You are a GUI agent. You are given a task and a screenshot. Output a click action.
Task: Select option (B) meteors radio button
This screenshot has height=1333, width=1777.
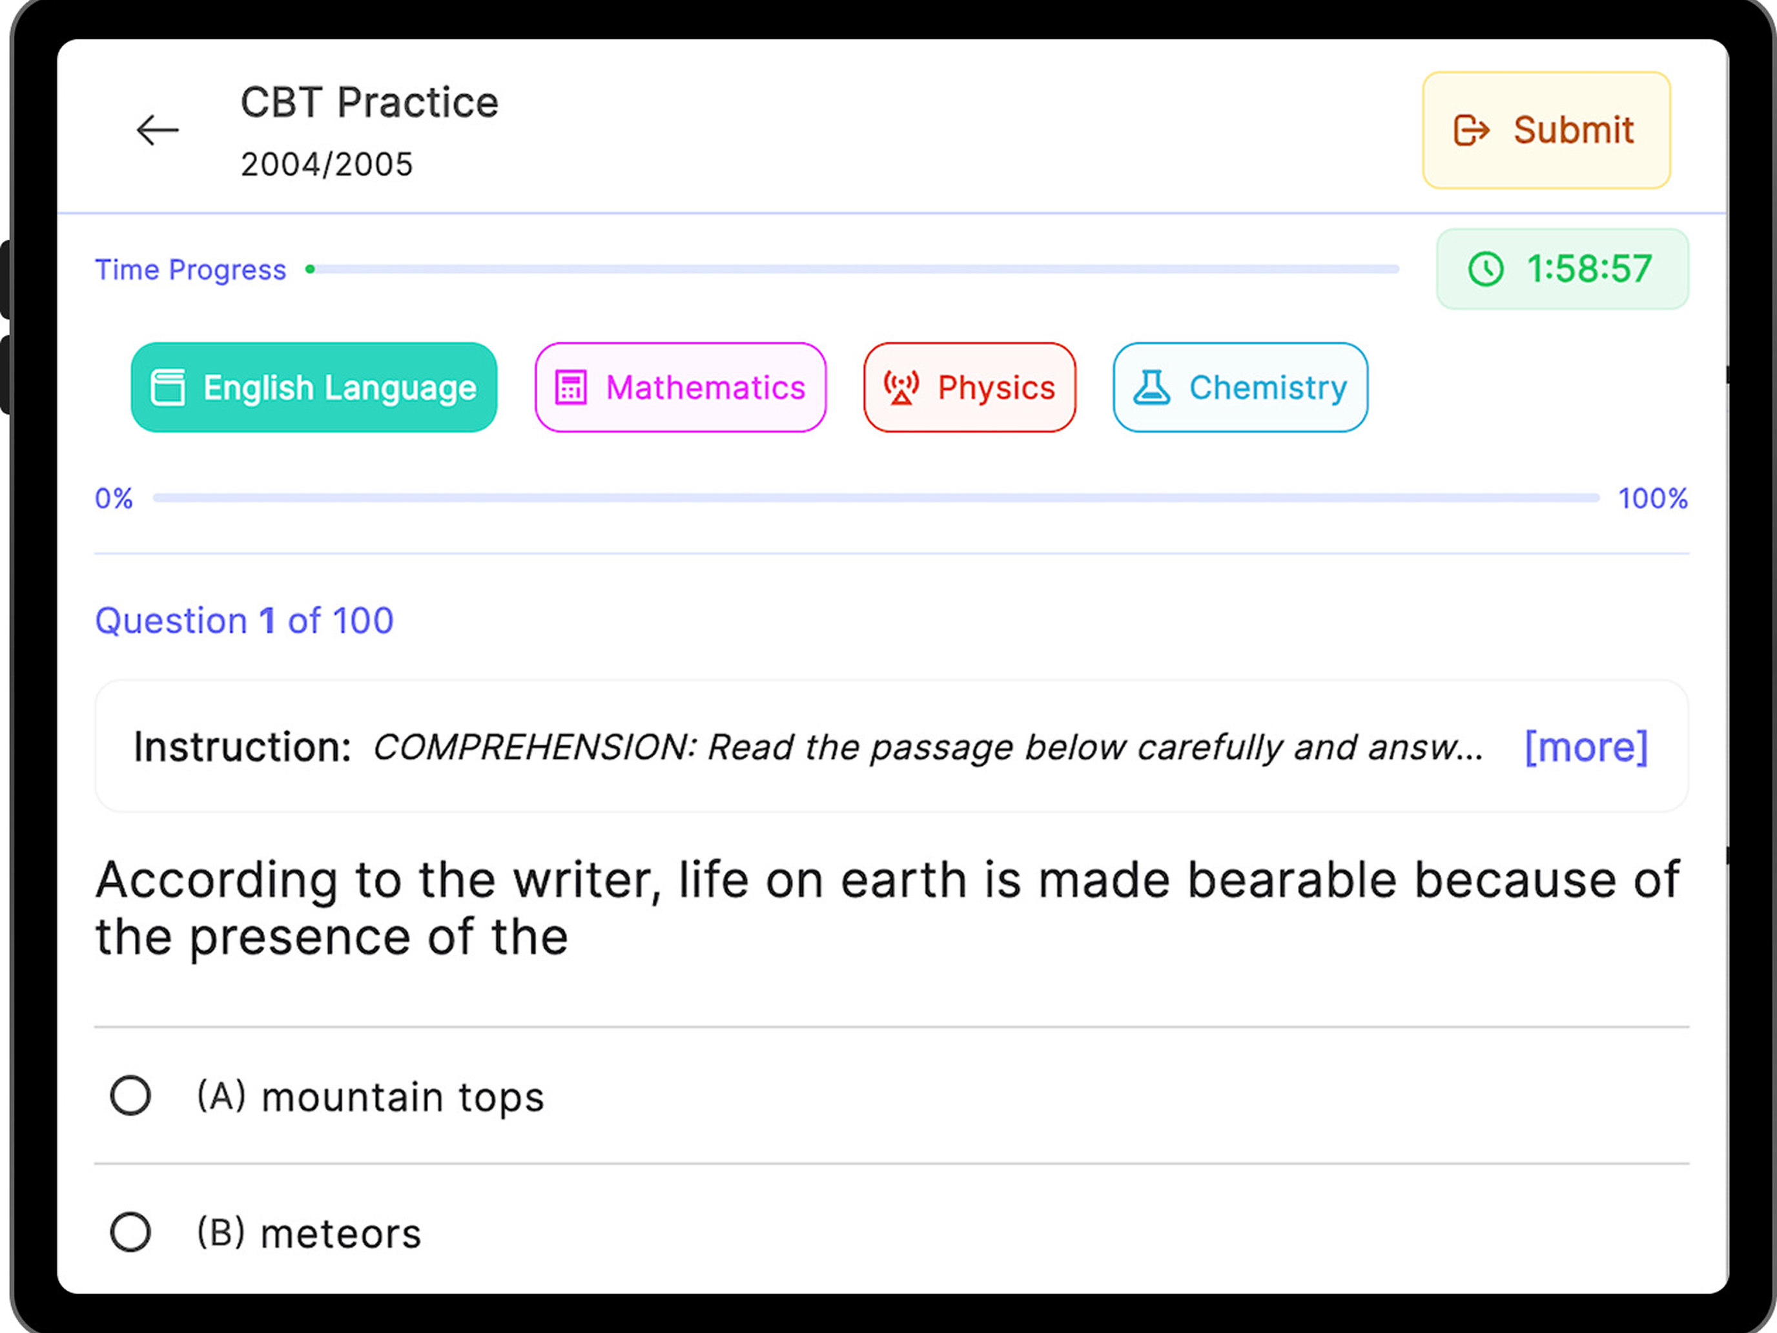pyautogui.click(x=130, y=1232)
